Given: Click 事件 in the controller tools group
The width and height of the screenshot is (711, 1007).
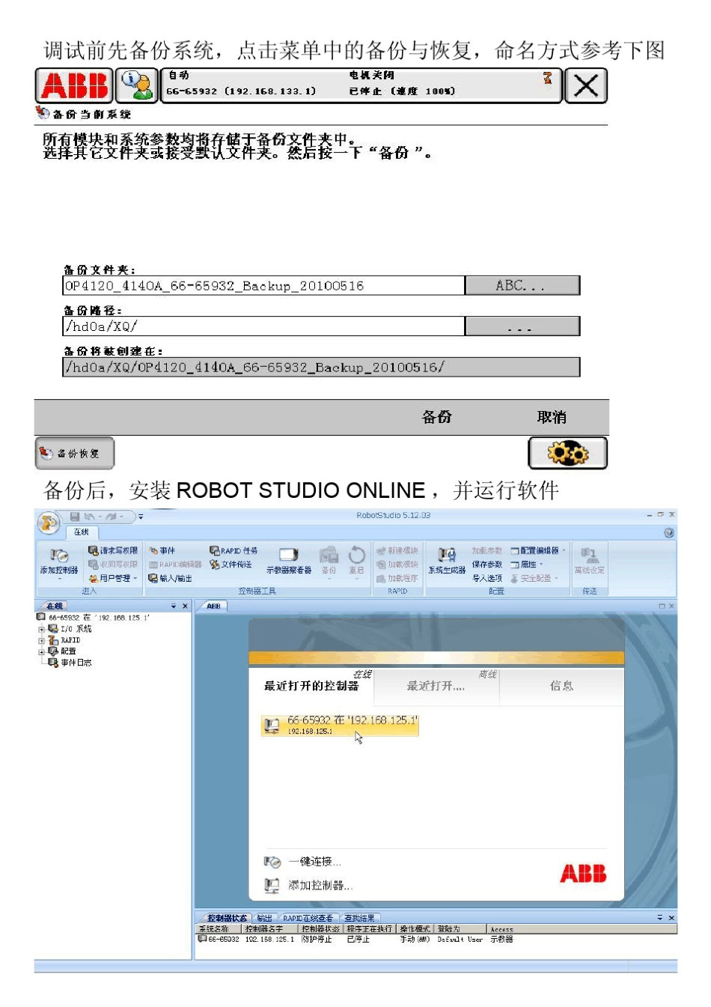Looking at the screenshot, I should coord(162,550).
